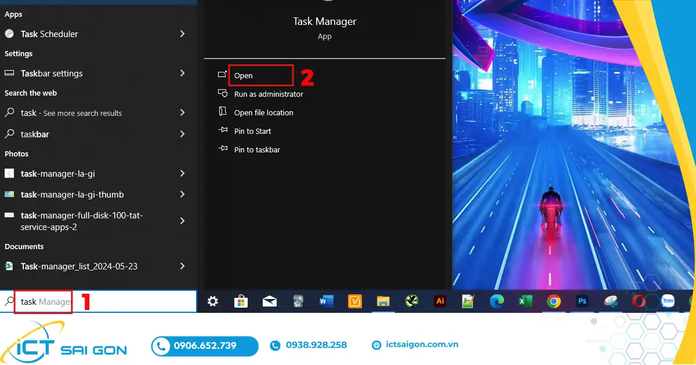Launch Excel from the taskbar
The height and width of the screenshot is (365, 696).
[525, 301]
